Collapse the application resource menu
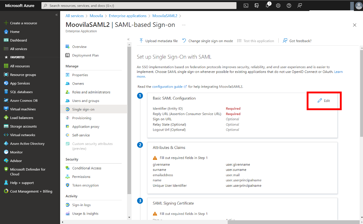This screenshot has width=363, height=224. [x=128, y=39]
